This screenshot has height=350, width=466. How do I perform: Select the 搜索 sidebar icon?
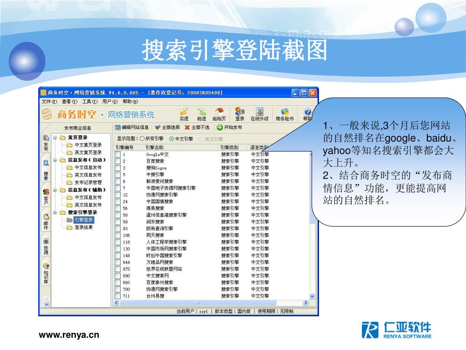[x=46, y=163]
